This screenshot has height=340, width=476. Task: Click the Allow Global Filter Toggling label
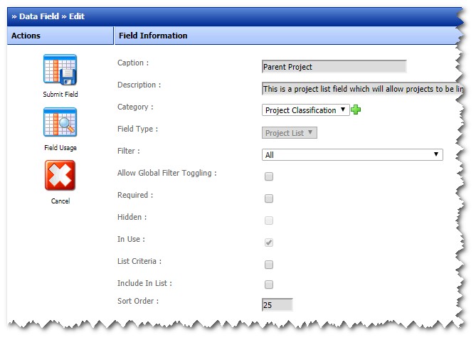[x=167, y=173]
